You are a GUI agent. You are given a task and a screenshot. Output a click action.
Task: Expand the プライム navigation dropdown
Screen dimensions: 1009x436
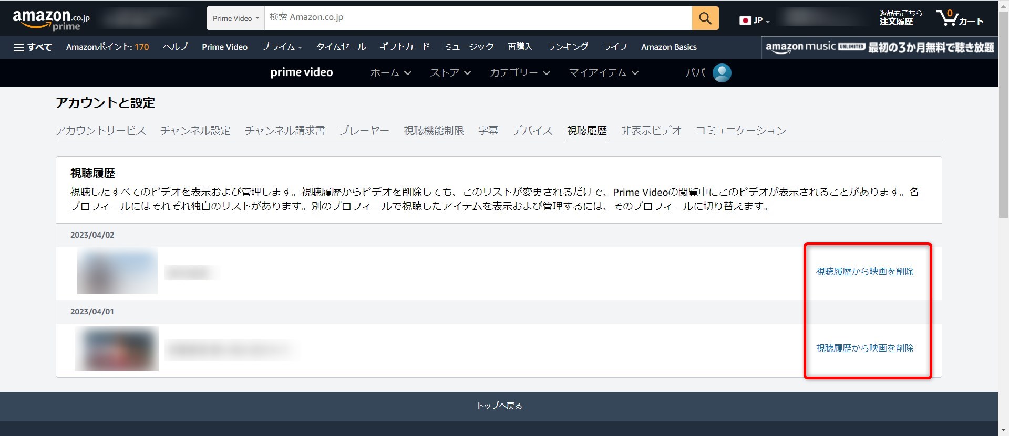tap(282, 47)
